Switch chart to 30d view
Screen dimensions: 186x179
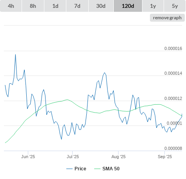101,6
